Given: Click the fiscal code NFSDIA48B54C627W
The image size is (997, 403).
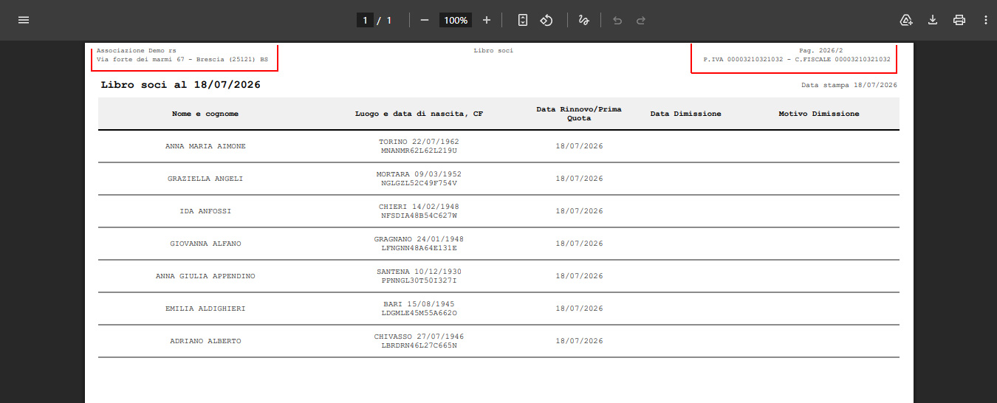Looking at the screenshot, I should [419, 216].
